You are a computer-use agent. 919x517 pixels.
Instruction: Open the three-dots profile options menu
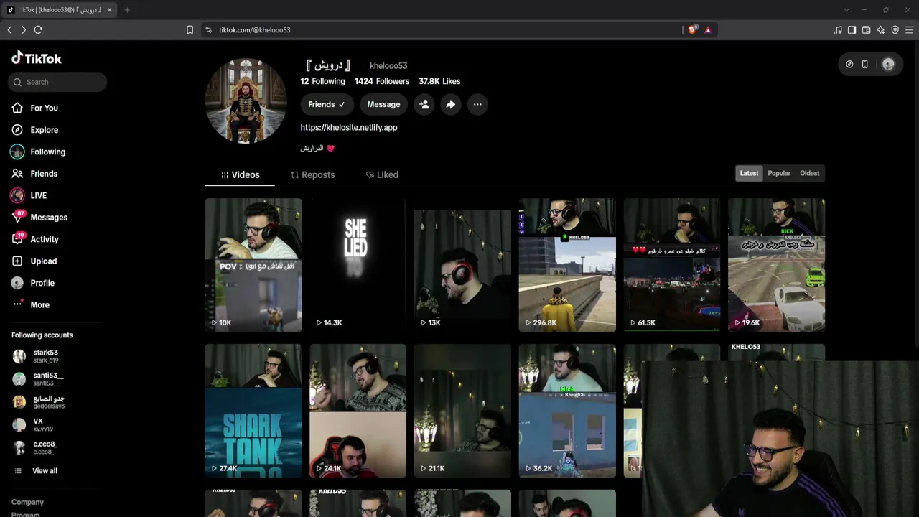point(477,104)
